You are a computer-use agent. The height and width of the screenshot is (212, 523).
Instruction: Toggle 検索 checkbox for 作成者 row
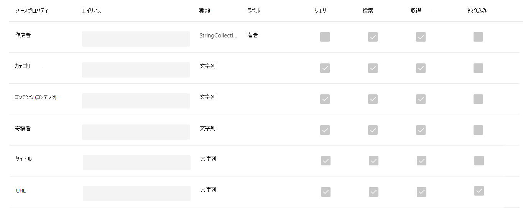pos(373,37)
